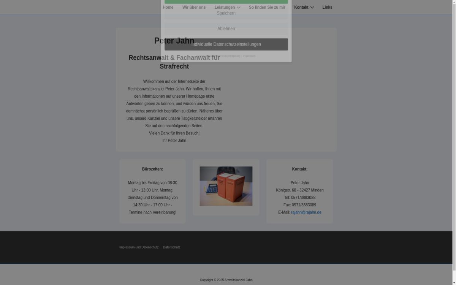Open Individuelle Datenschutzeinstellungen
This screenshot has width=456, height=285.
pyautogui.click(x=226, y=44)
